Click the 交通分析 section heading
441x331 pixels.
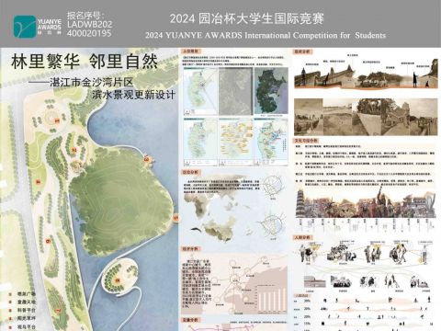(x=190, y=320)
